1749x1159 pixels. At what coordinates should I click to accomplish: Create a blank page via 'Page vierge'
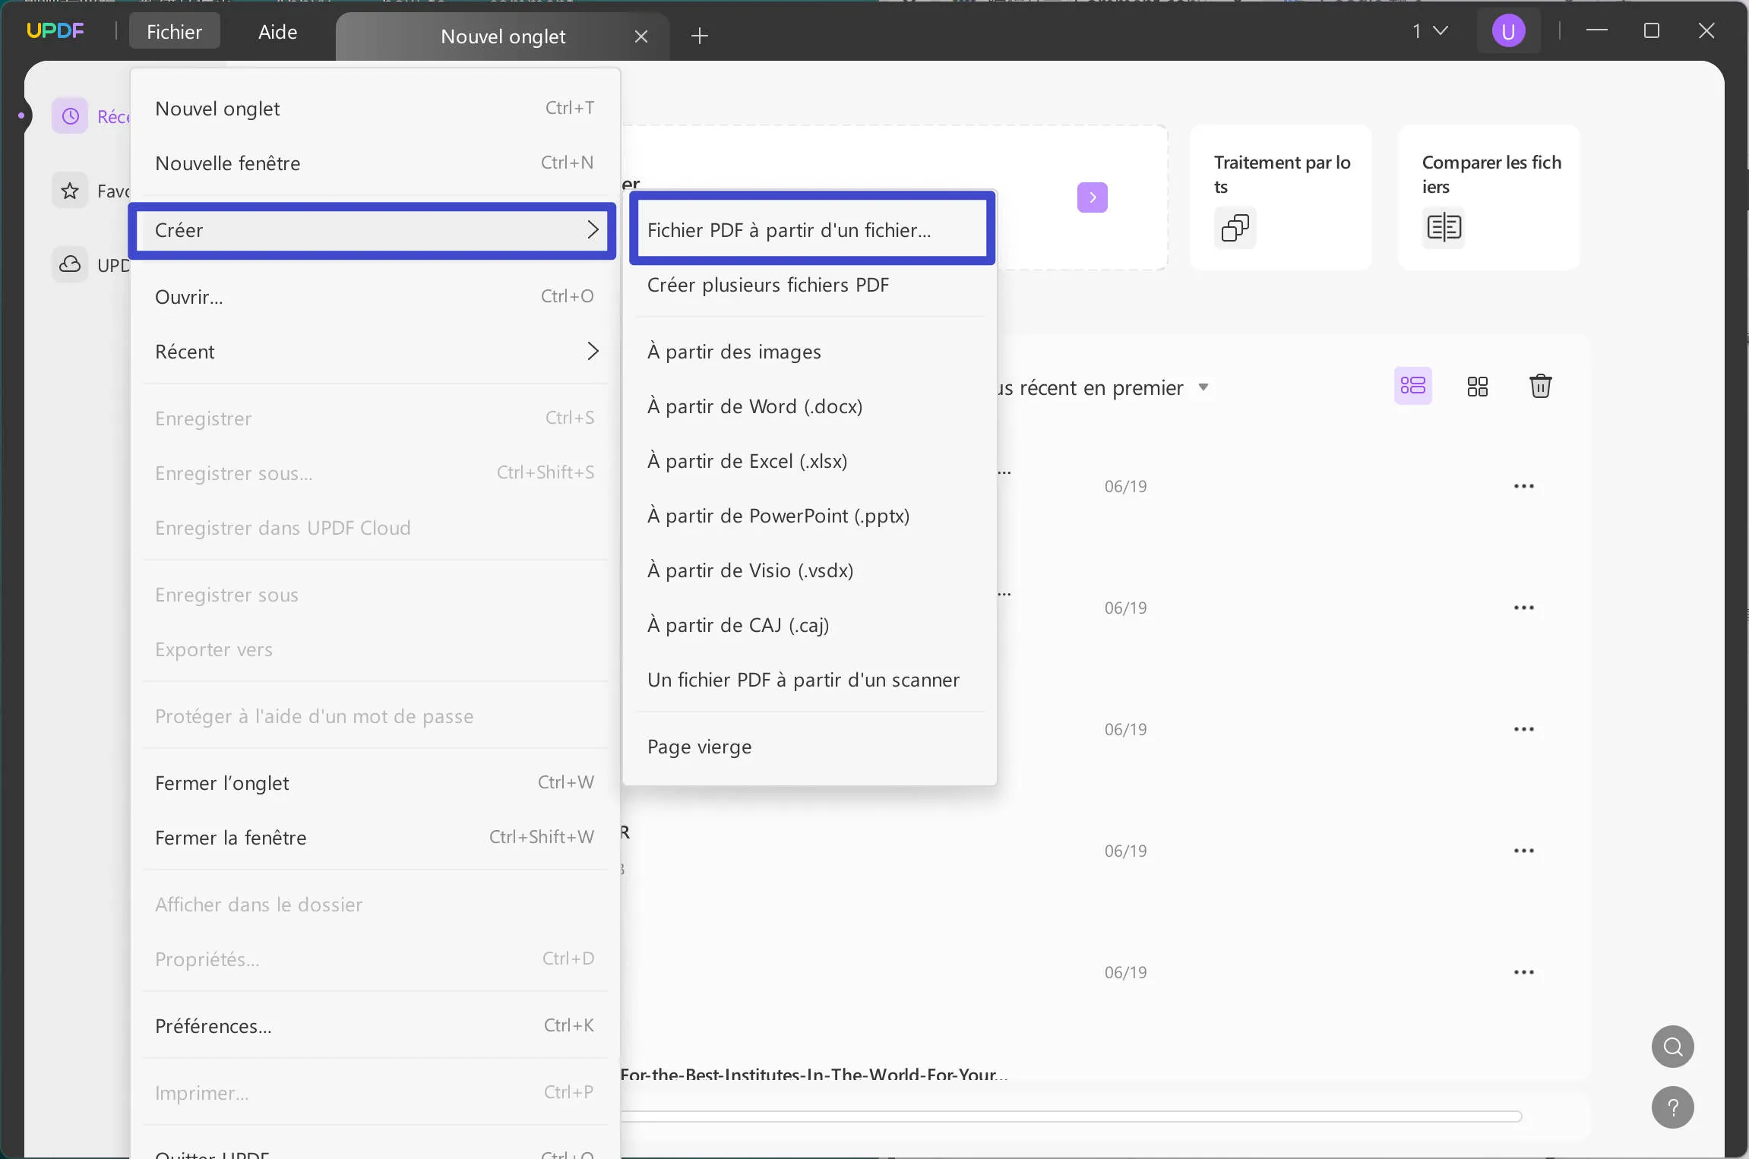click(x=699, y=746)
